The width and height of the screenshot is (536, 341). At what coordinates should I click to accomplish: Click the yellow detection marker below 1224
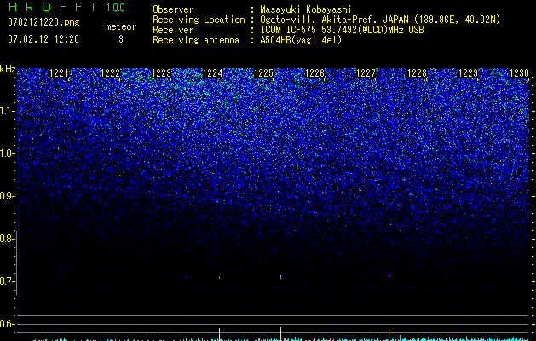220,334
